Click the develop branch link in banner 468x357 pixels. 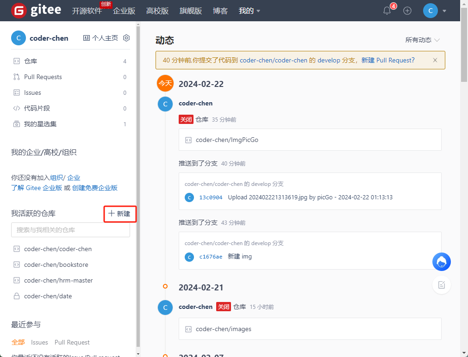(x=329, y=60)
